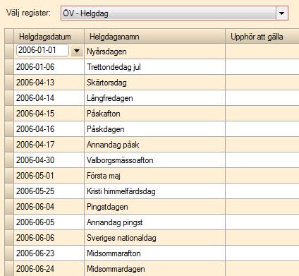Select the row header for Midsommarafton
This screenshot has width=299, height=276.
9,253
